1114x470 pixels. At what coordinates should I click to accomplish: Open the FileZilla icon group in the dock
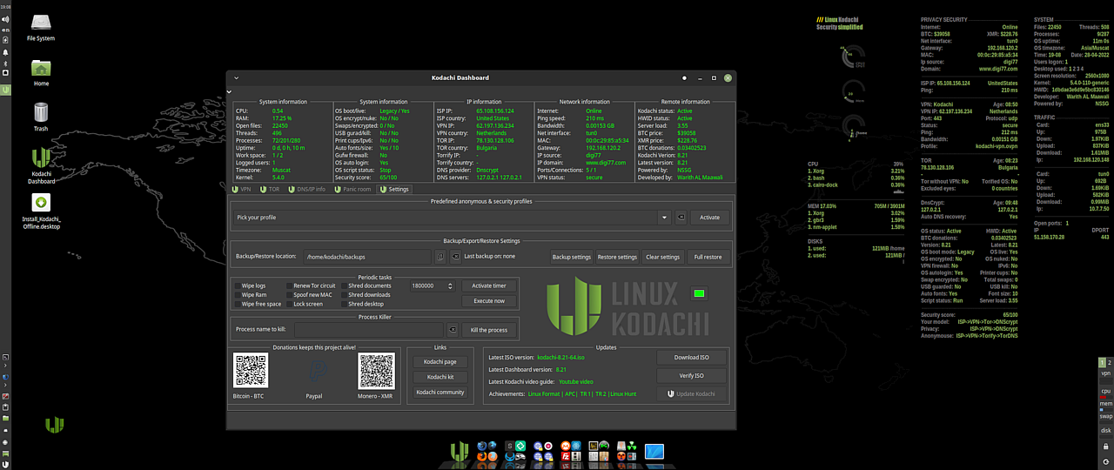click(571, 451)
